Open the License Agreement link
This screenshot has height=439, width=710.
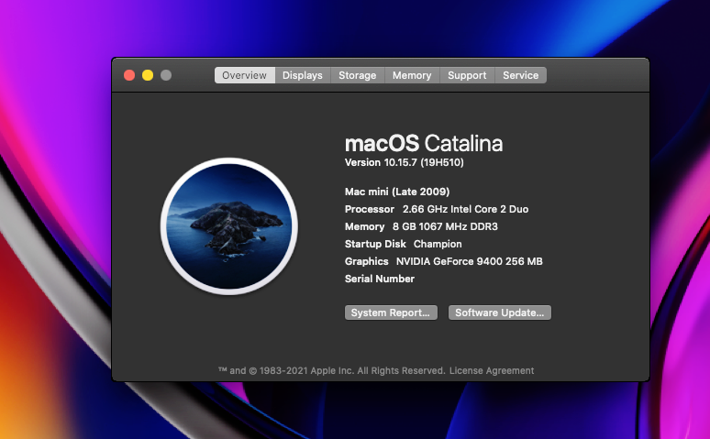point(492,370)
